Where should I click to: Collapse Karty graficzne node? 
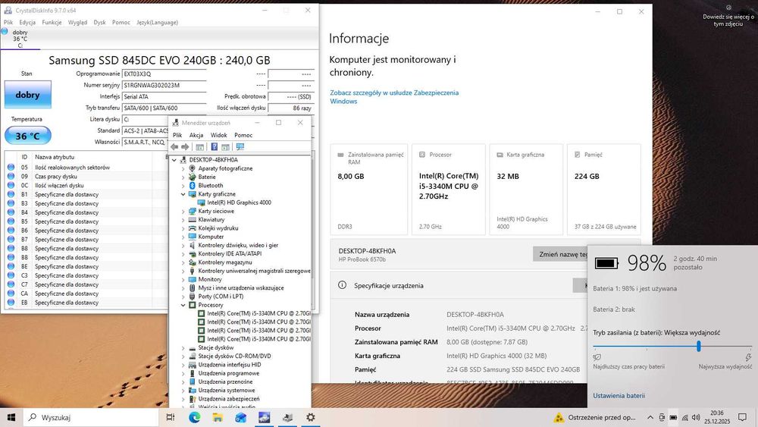click(183, 194)
